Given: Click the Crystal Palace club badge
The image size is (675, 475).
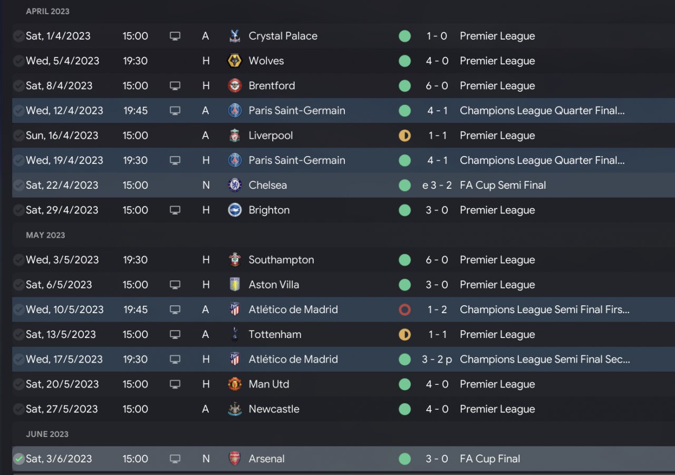Looking at the screenshot, I should [x=235, y=36].
